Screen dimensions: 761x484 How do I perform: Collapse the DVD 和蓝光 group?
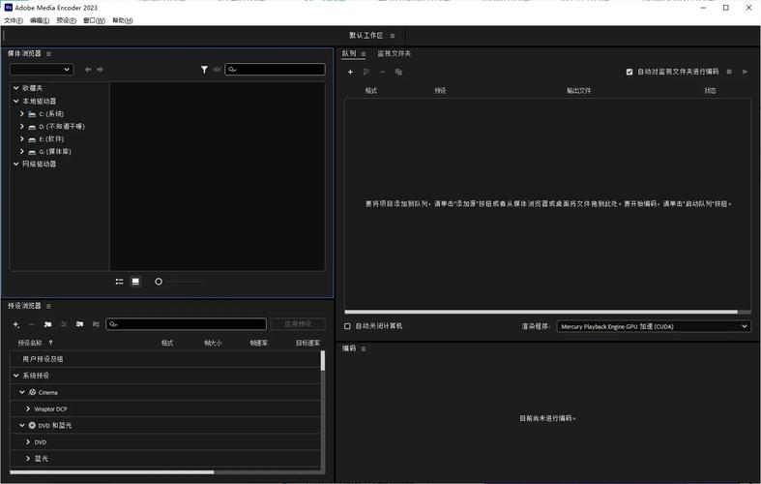[22, 425]
